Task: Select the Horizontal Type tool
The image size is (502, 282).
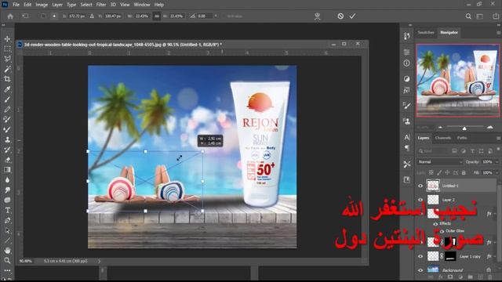Action: [7, 211]
